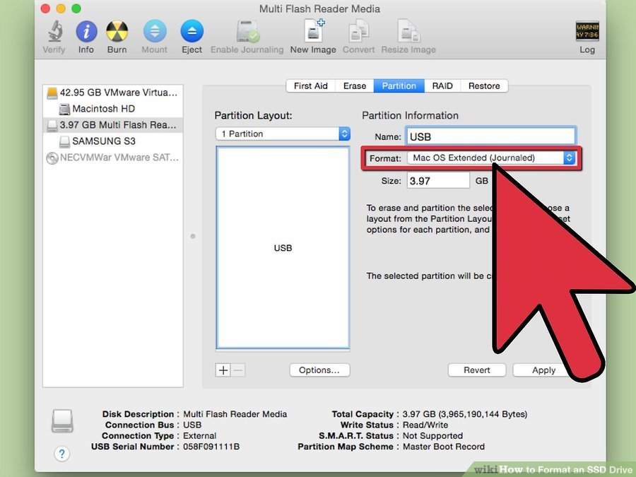This screenshot has width=636, height=477.
Task: Switch to the First Aid tab
Action: [x=311, y=86]
